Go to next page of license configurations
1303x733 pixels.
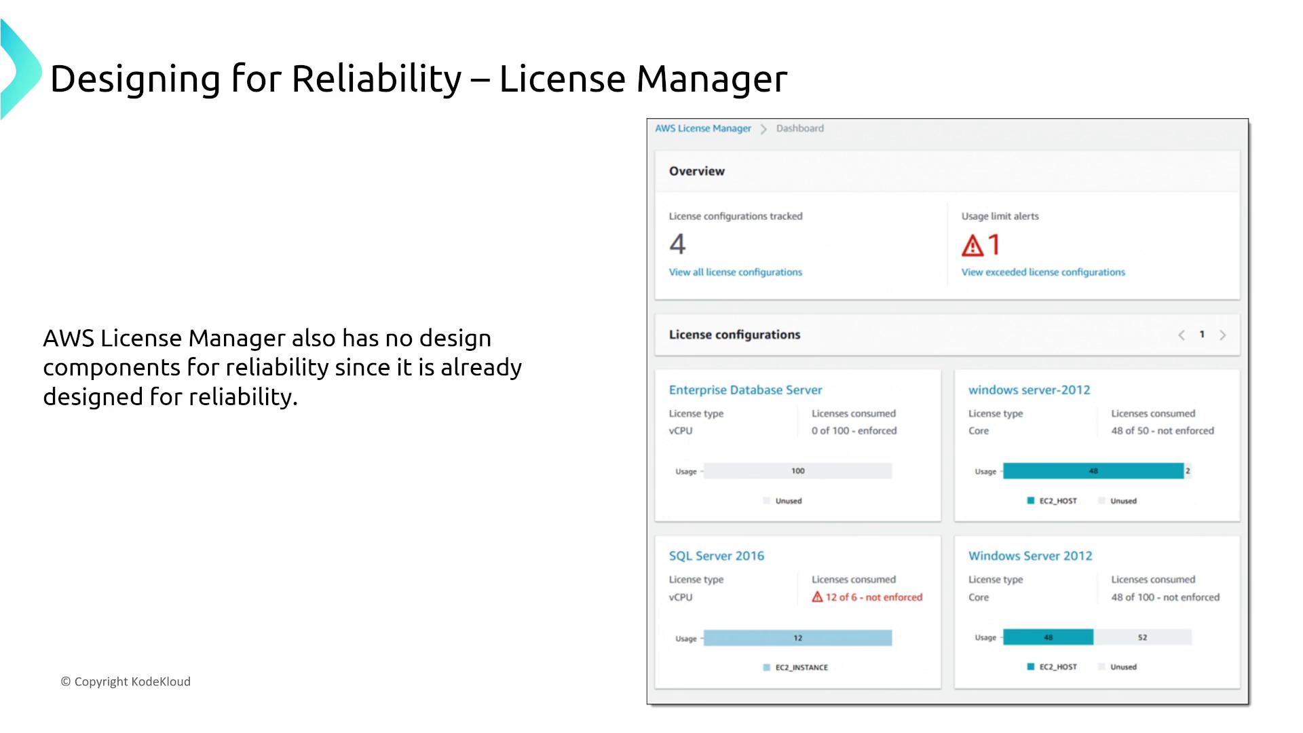(1223, 335)
